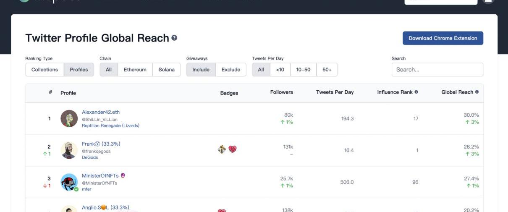
Task: Click the 16.4 tweets per day value
Action: pyautogui.click(x=349, y=150)
